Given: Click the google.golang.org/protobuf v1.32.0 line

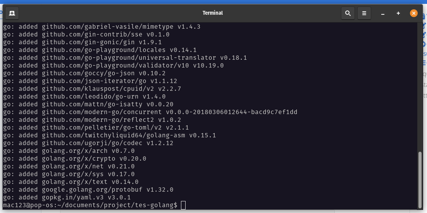Looking at the screenshot, I should click(x=88, y=190).
